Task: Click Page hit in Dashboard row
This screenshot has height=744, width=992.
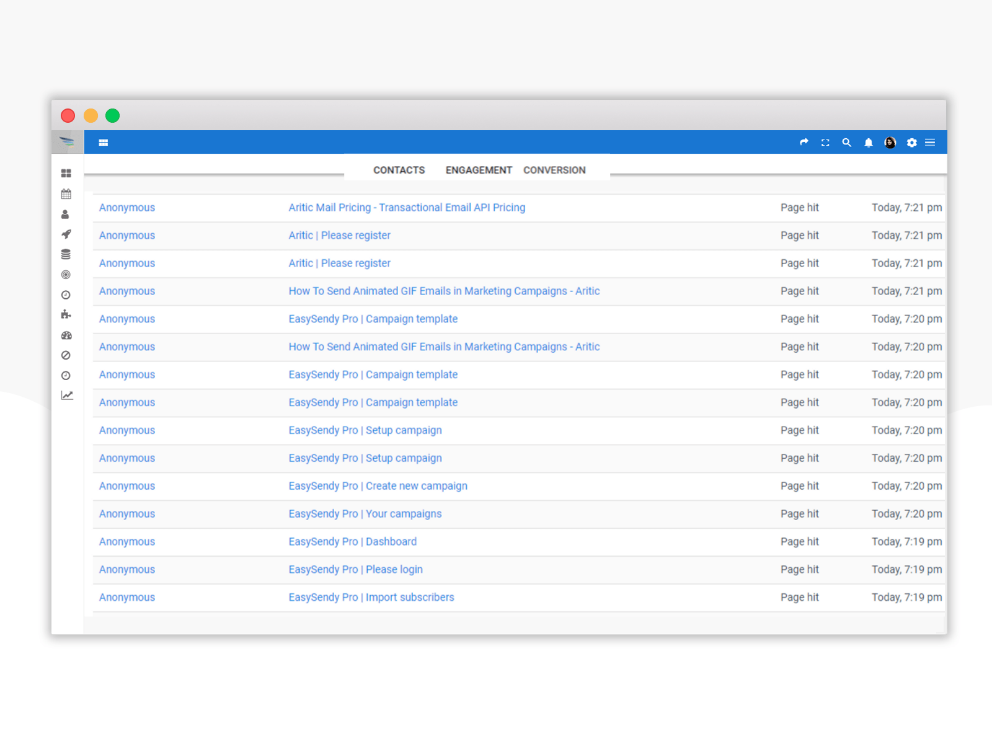Action: point(799,542)
